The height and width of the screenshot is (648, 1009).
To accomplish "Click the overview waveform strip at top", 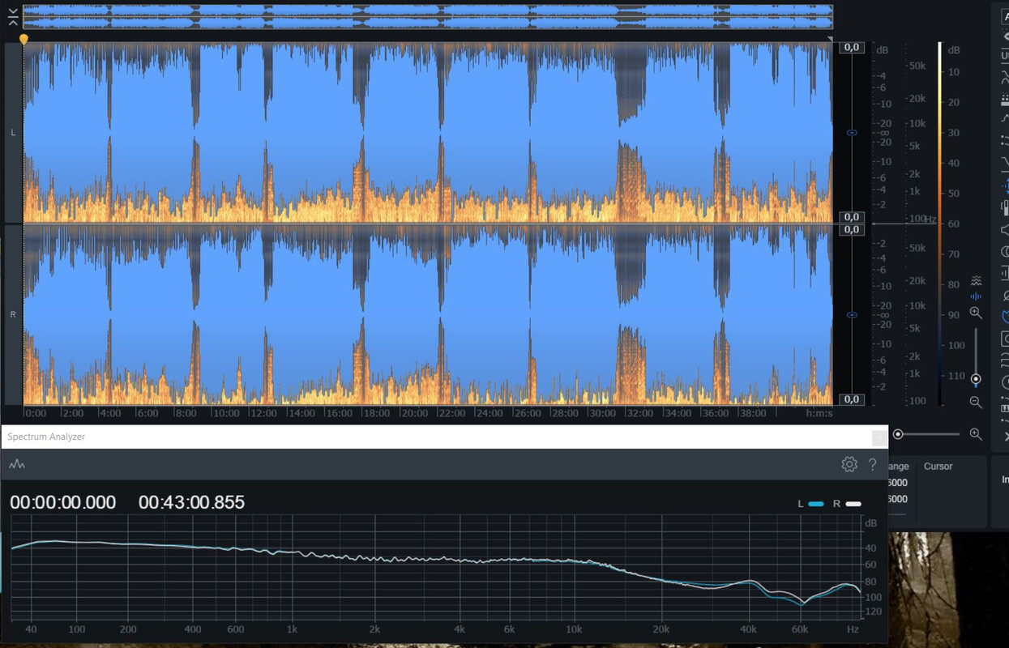I will point(427,16).
